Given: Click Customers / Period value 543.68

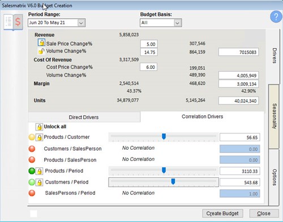Looking at the screenshot, I should tap(240, 182).
